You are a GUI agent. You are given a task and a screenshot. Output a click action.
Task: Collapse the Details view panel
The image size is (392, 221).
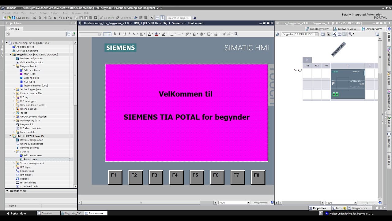[7, 191]
